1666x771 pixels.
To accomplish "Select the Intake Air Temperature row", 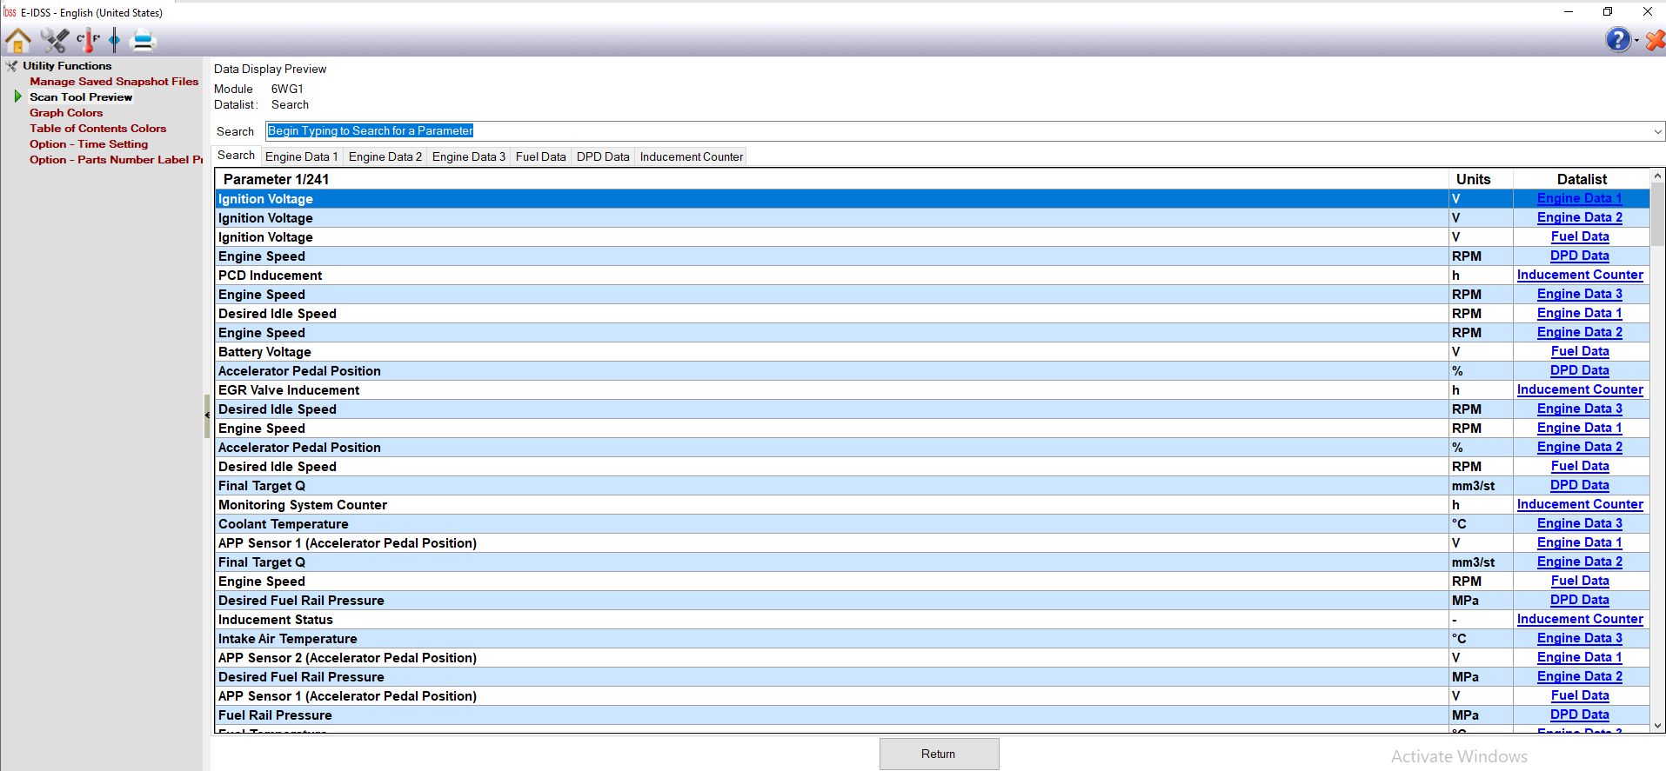I will coord(932,639).
